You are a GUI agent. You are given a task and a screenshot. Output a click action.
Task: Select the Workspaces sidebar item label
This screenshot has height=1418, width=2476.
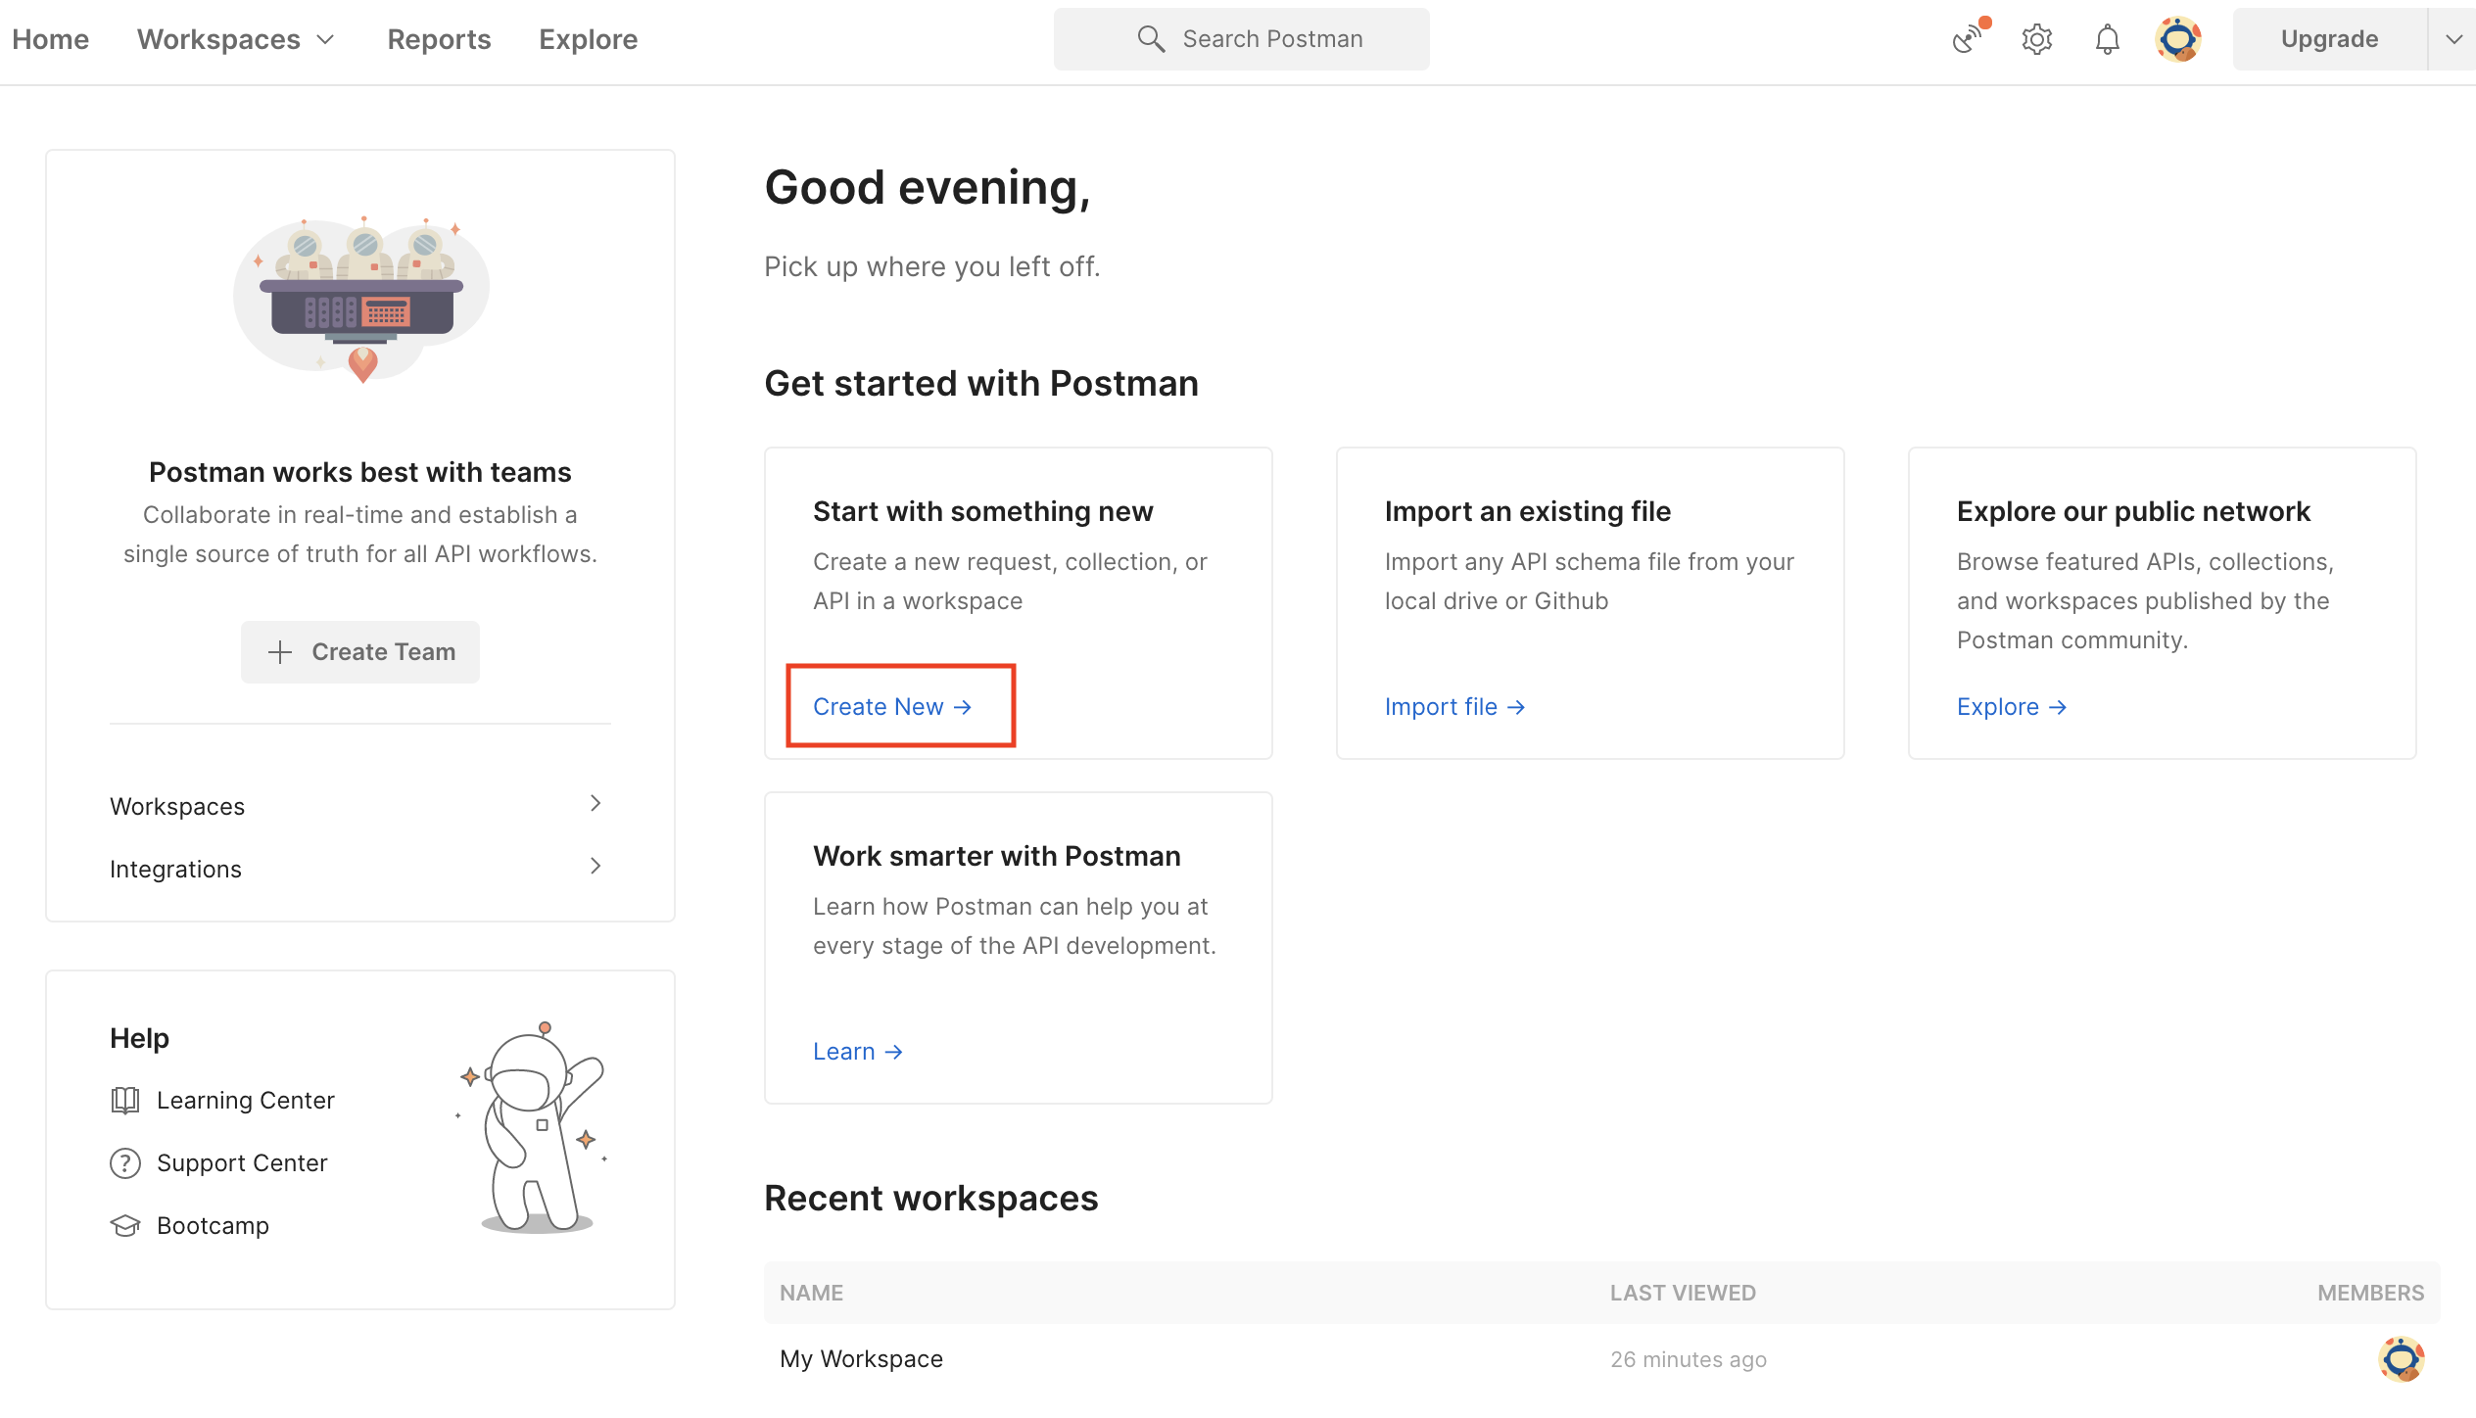pos(177,807)
